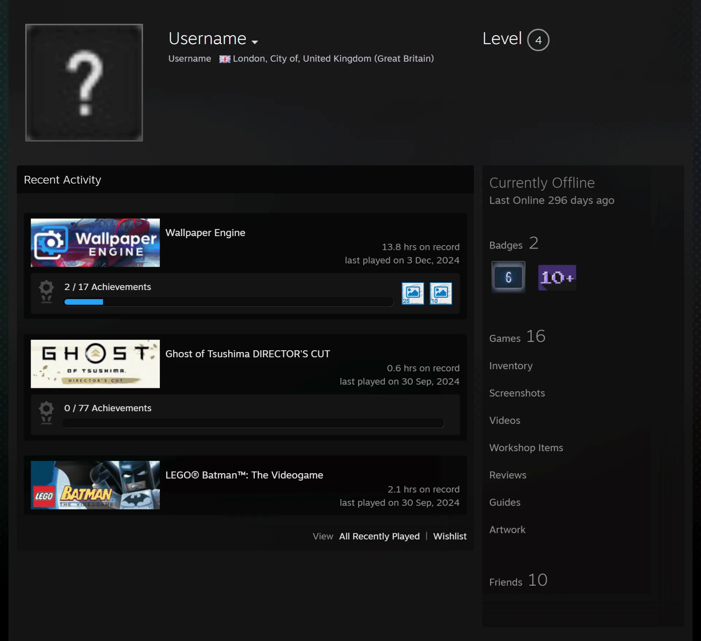Open the Ghost of Tsushima banner image
701x641 pixels.
(95, 364)
